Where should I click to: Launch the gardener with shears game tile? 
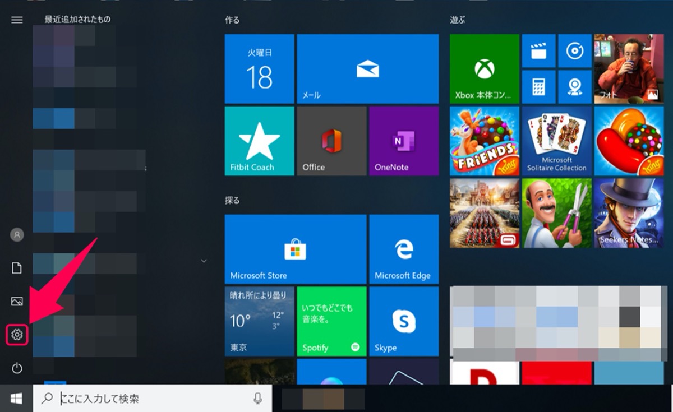click(x=557, y=214)
